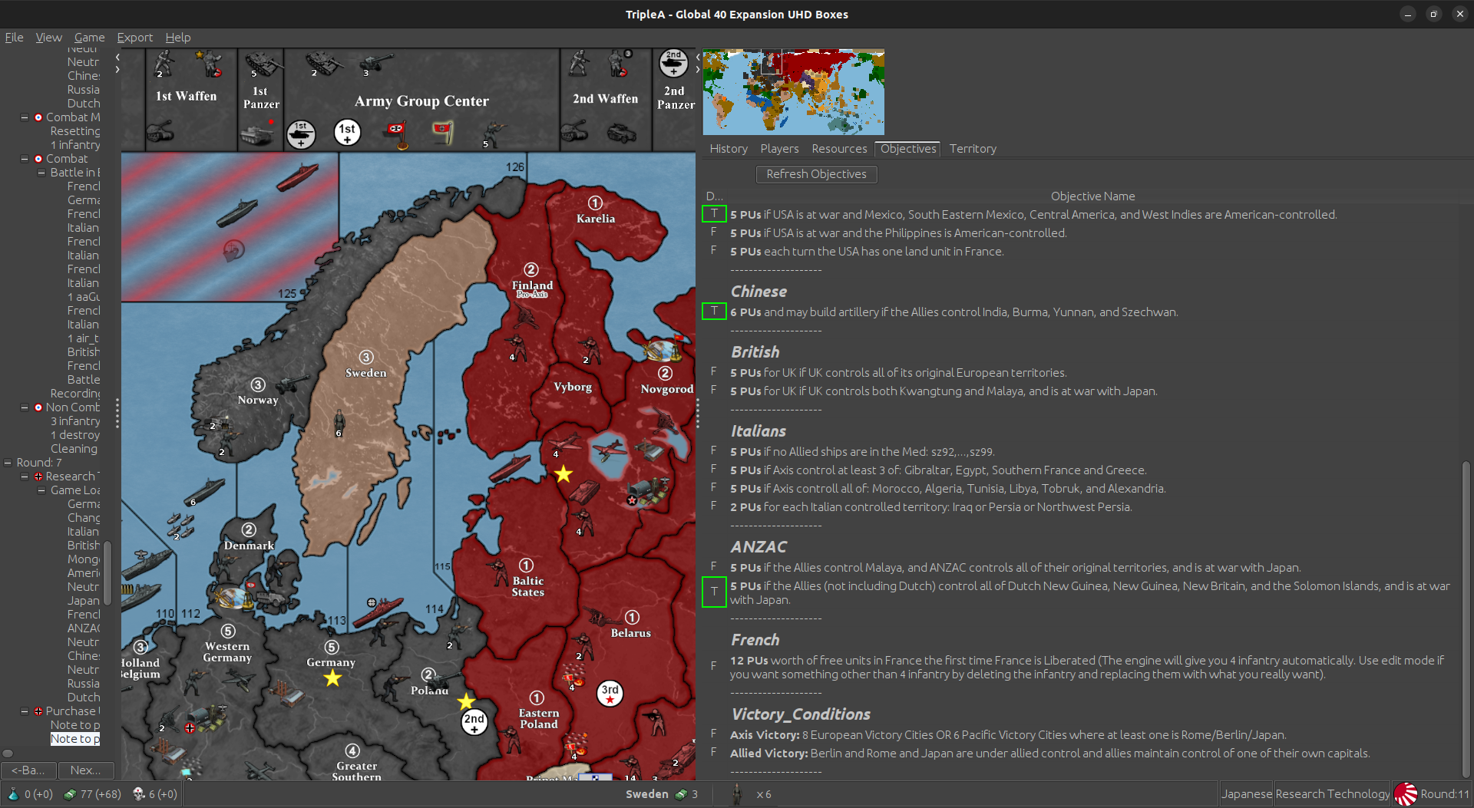Switch to the Players tab

[x=779, y=149]
